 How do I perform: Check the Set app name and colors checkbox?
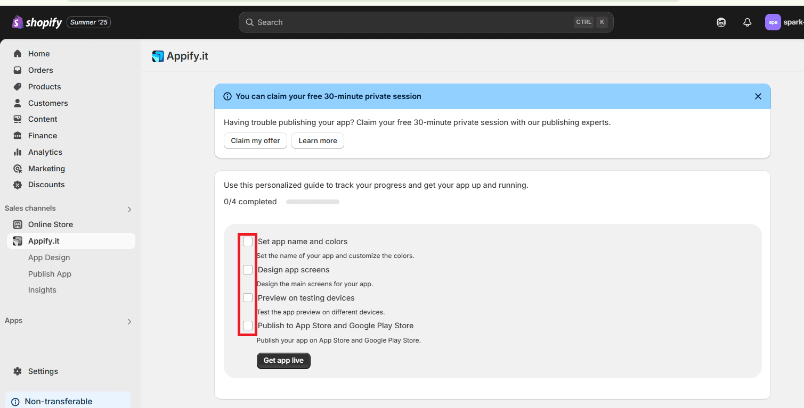248,242
